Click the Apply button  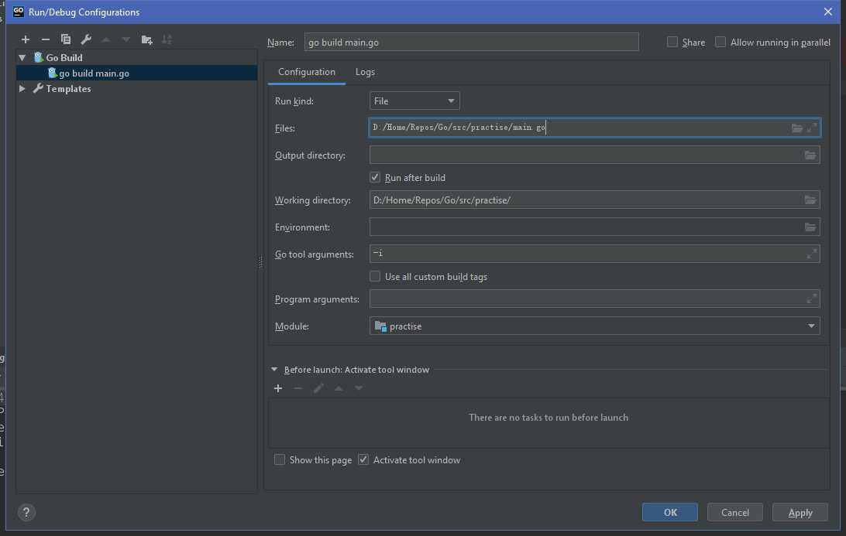click(800, 512)
